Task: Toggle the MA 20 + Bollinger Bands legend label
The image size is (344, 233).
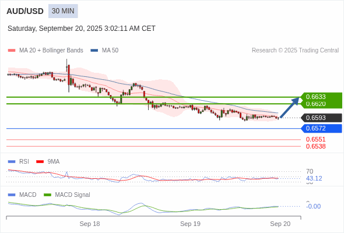Action: (x=51, y=51)
